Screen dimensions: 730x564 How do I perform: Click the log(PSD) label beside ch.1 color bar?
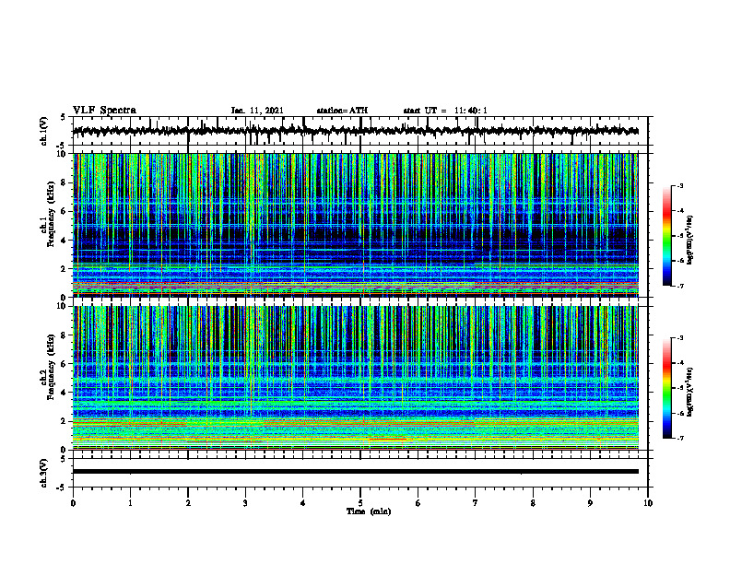click(691, 241)
